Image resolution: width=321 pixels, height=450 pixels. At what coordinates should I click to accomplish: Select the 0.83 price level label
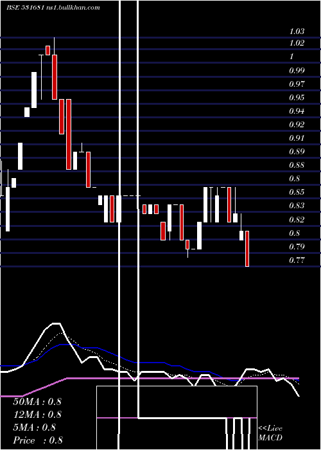(297, 206)
